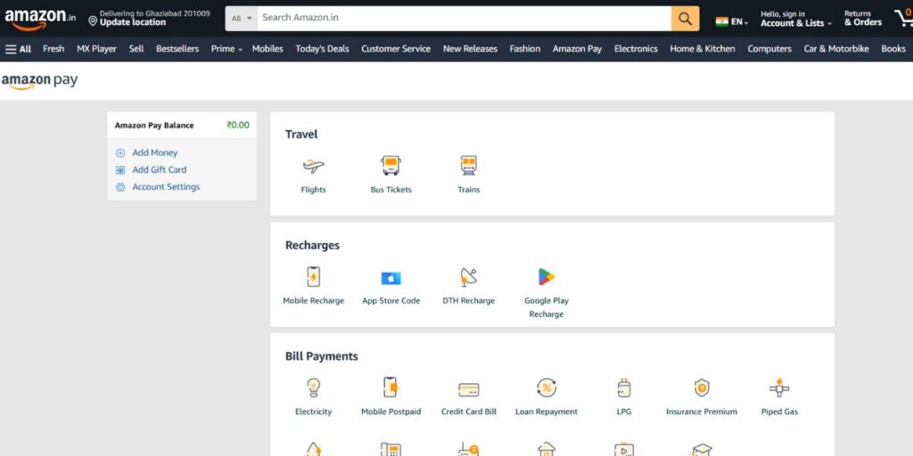The image size is (913, 456).
Task: Click the search magnifier button
Action: point(686,19)
